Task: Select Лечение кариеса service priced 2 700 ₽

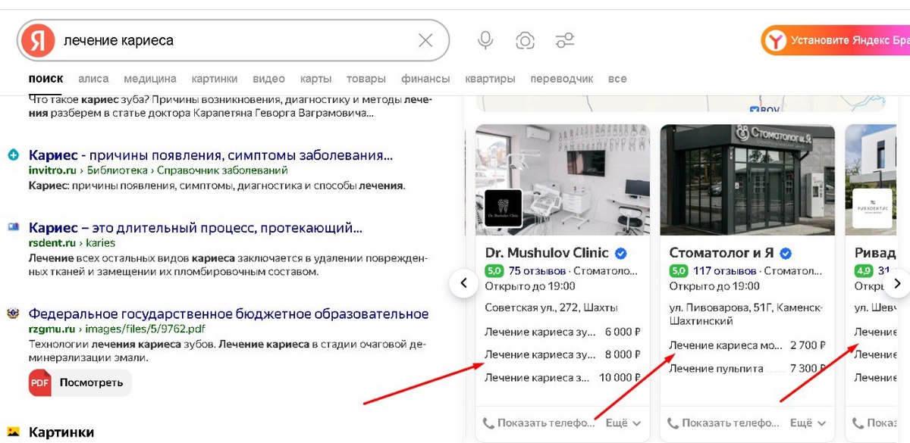Action: pyautogui.click(x=747, y=345)
